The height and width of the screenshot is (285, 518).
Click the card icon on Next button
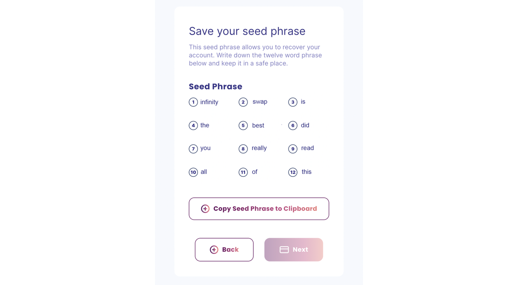tap(284, 250)
